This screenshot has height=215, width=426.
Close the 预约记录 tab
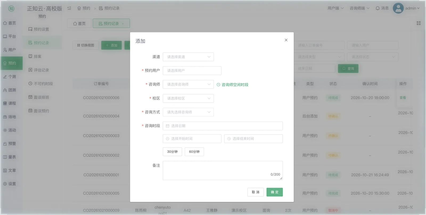(123, 24)
